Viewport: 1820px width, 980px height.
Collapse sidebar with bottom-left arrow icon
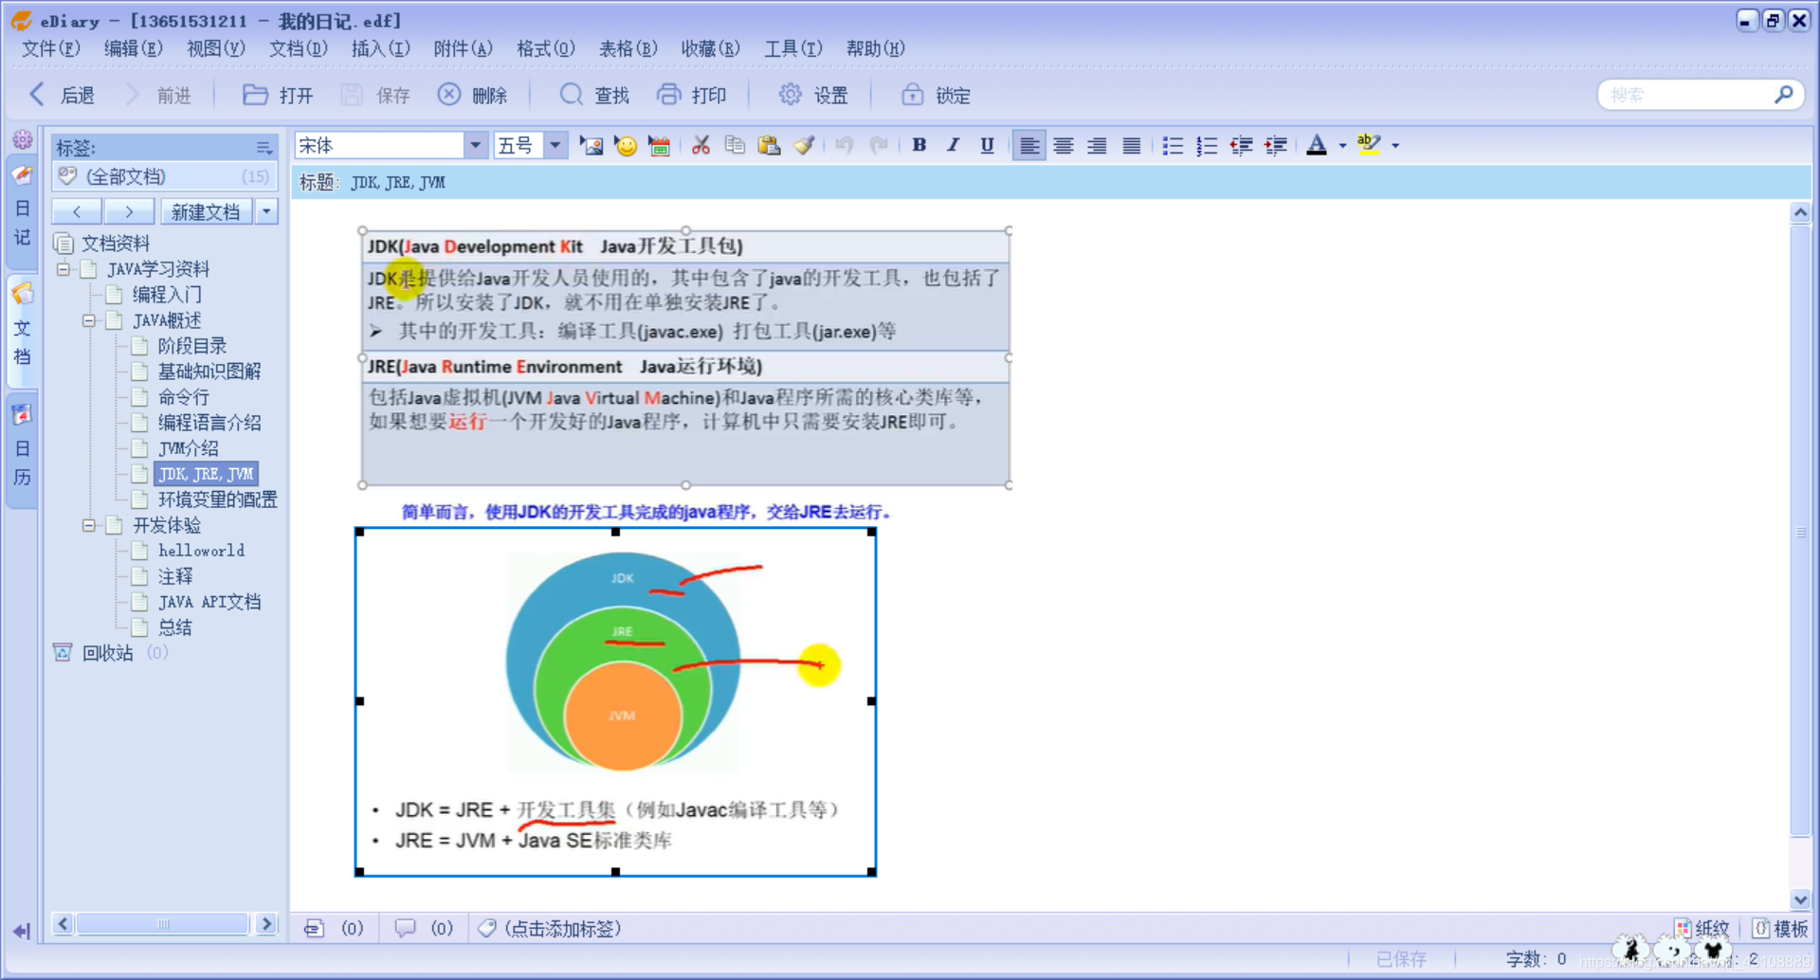21,931
